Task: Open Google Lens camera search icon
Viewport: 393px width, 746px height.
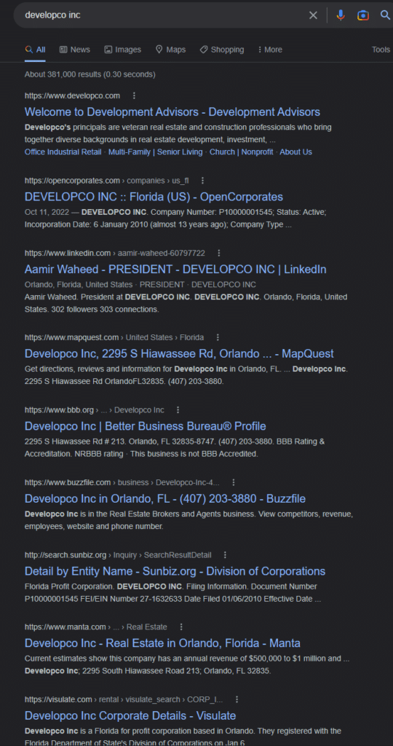Action: pyautogui.click(x=363, y=15)
